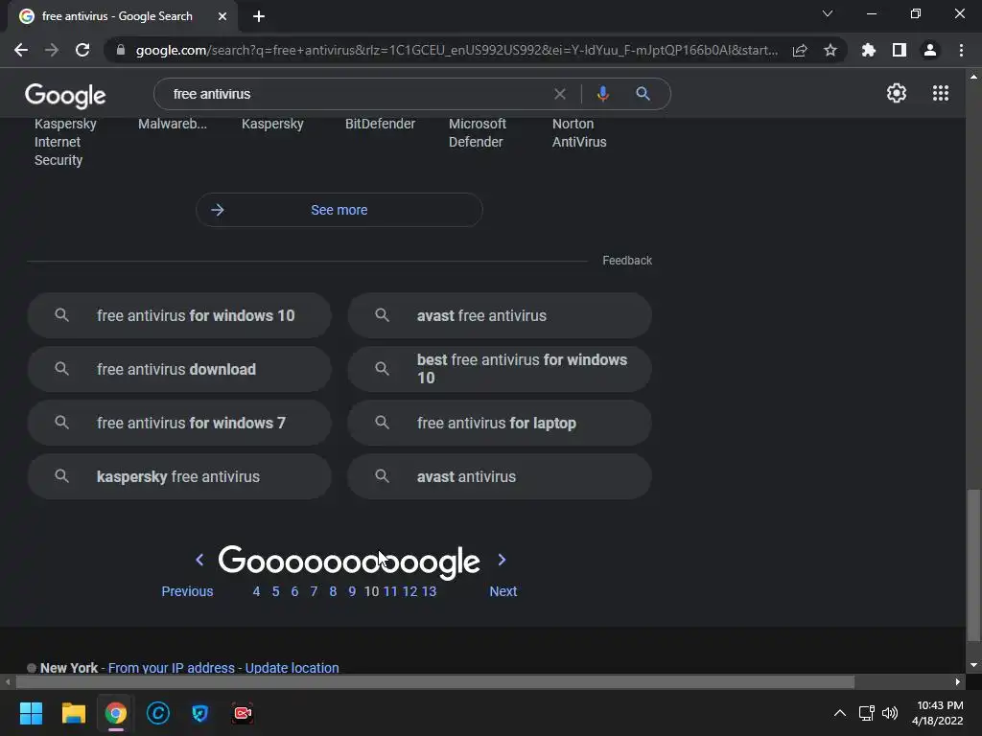Open the Chrome side panel
The width and height of the screenshot is (982, 736).
click(x=900, y=50)
